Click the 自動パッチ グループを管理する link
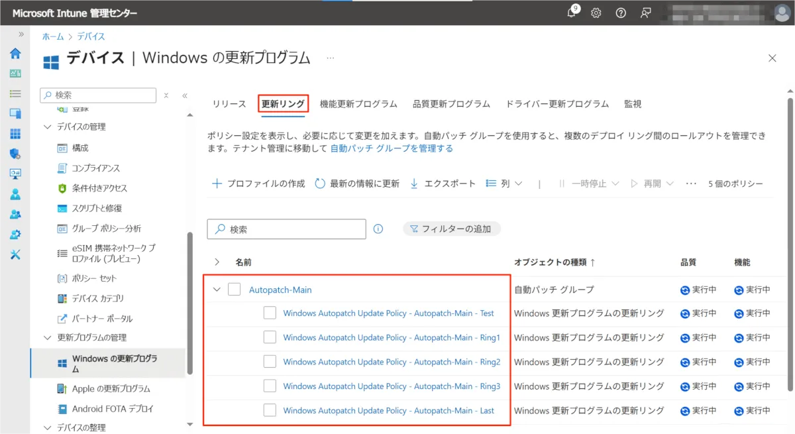 392,148
